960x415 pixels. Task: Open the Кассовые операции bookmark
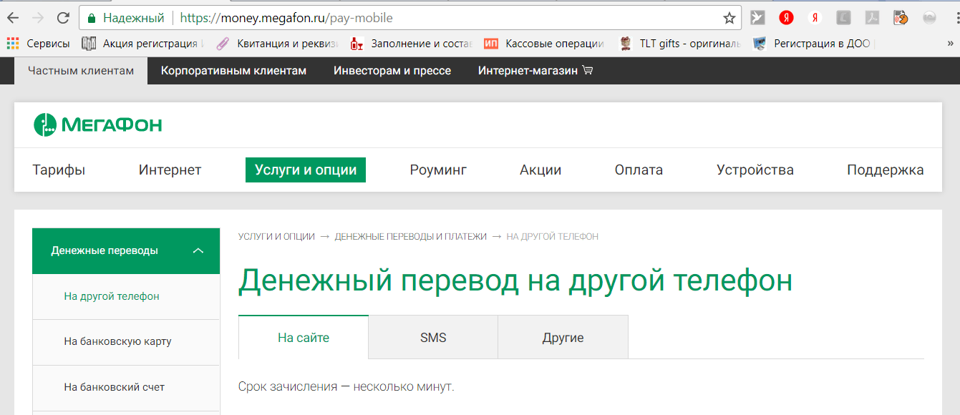pyautogui.click(x=544, y=44)
